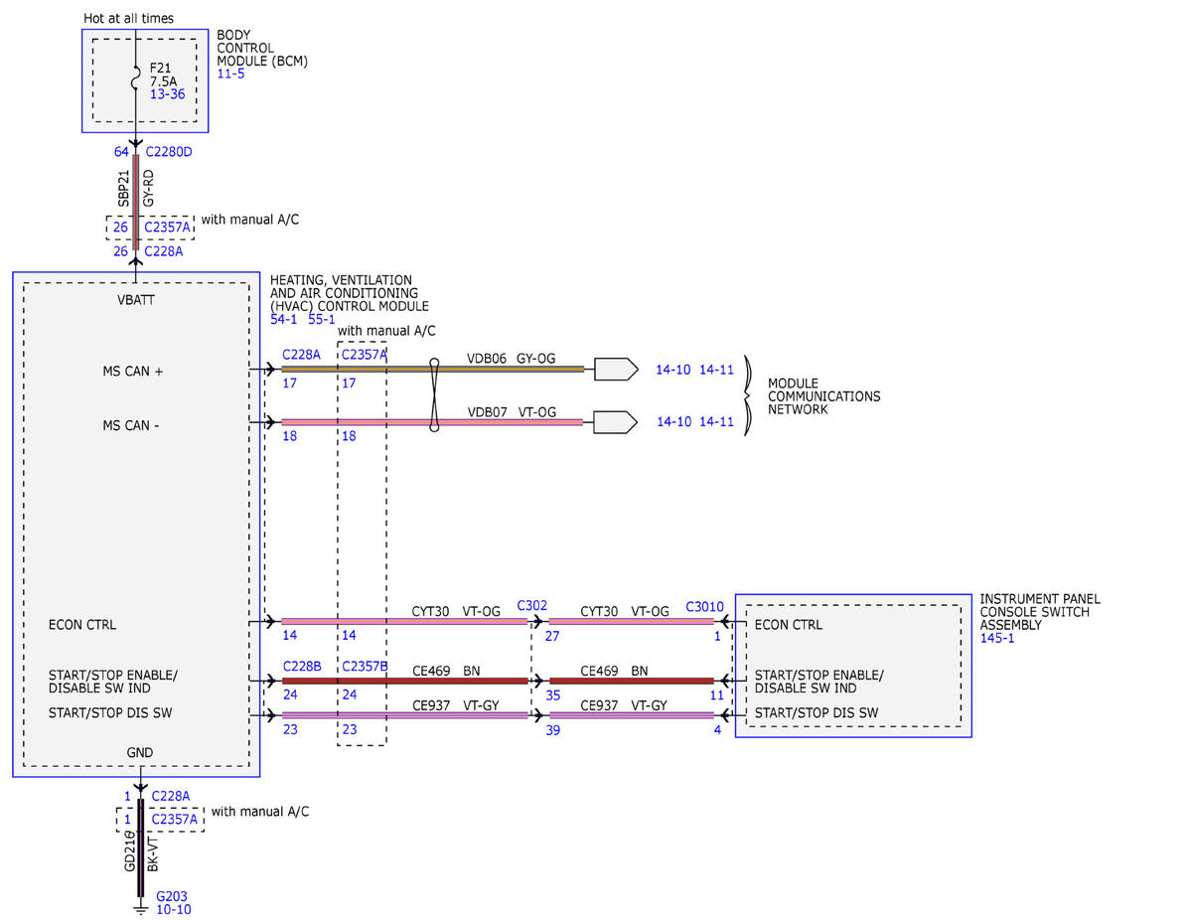Select the C302 connector label
The width and height of the screenshot is (1192, 921).
coord(531,605)
